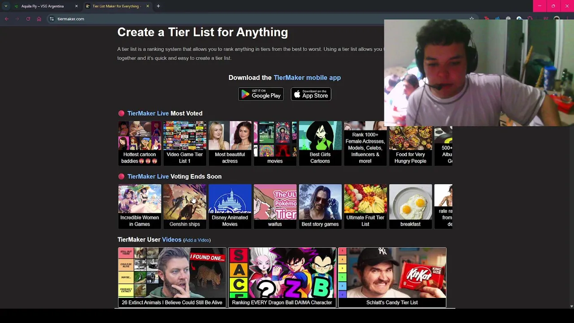Open a new tab with the plus icon
The image size is (574, 323).
(158, 6)
